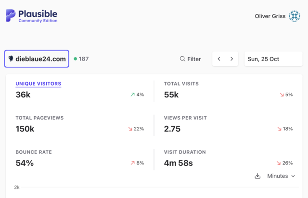This screenshot has width=308, height=198.
Task: Click the 26% change figure
Action: (288, 163)
